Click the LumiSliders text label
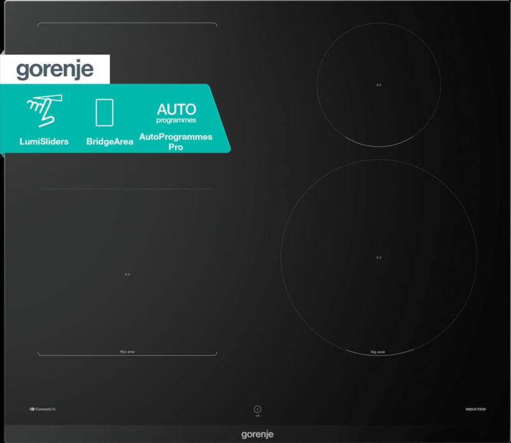The height and width of the screenshot is (443, 511). pos(44,141)
